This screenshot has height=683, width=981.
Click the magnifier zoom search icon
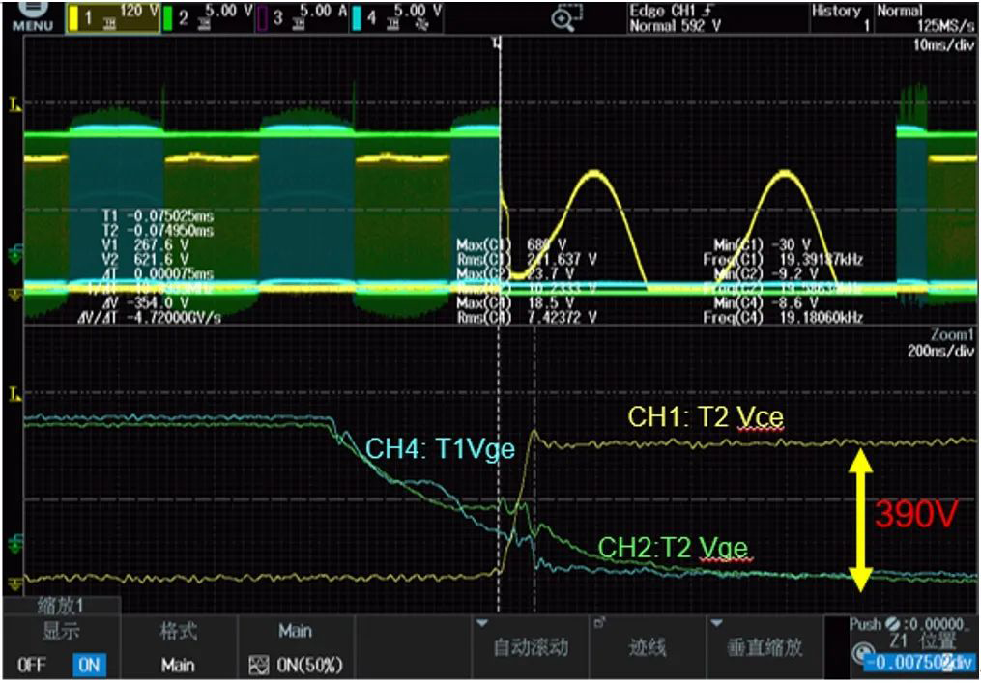pos(566,18)
